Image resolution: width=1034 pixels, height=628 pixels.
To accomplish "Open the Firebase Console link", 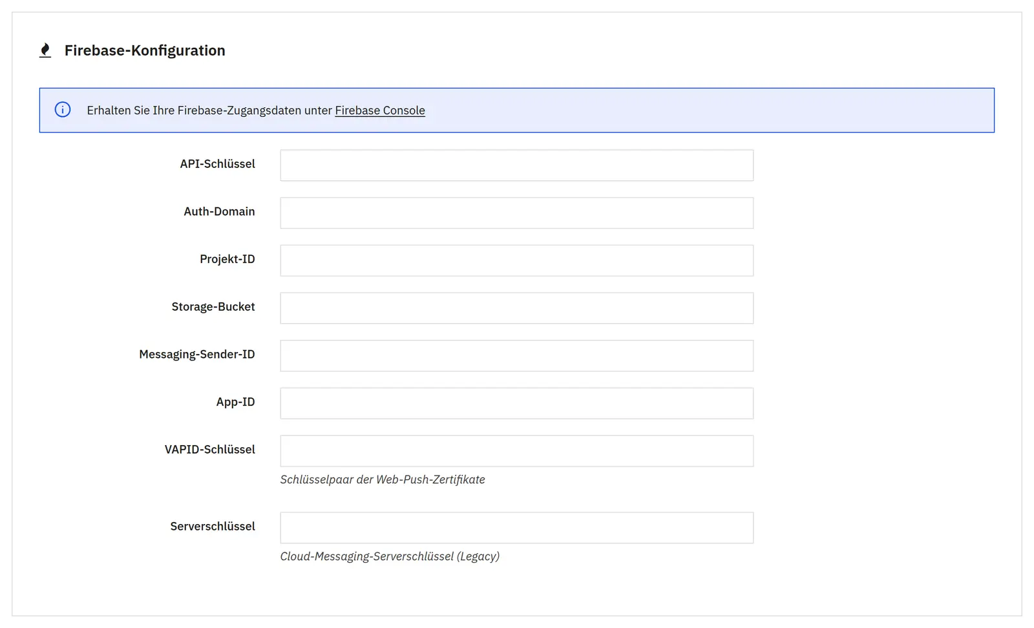I will pos(380,110).
